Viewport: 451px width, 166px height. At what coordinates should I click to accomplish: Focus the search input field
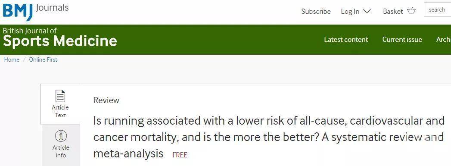437,10
